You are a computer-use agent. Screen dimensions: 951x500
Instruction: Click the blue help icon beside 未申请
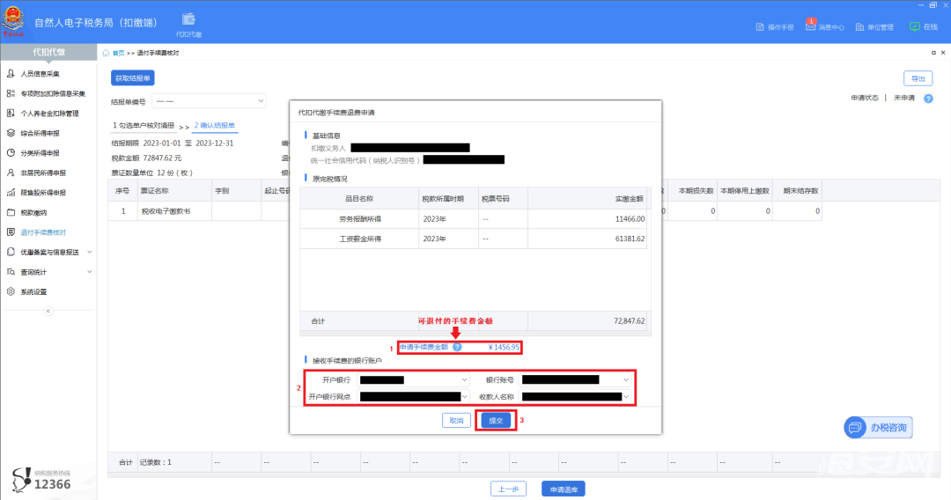(928, 99)
